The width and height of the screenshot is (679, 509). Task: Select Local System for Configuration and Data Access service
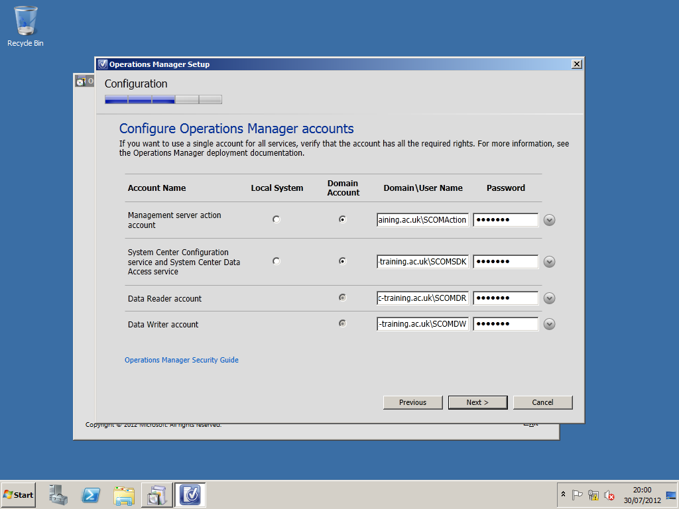pos(277,261)
